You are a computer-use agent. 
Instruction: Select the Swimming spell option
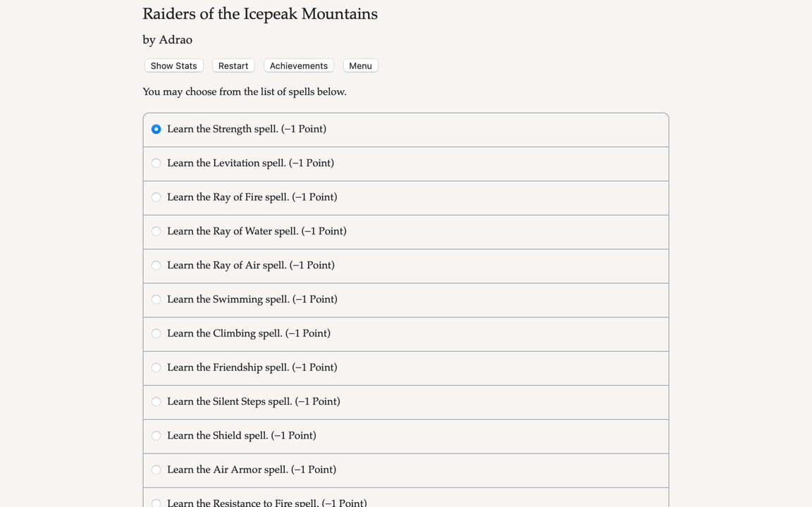tap(156, 299)
